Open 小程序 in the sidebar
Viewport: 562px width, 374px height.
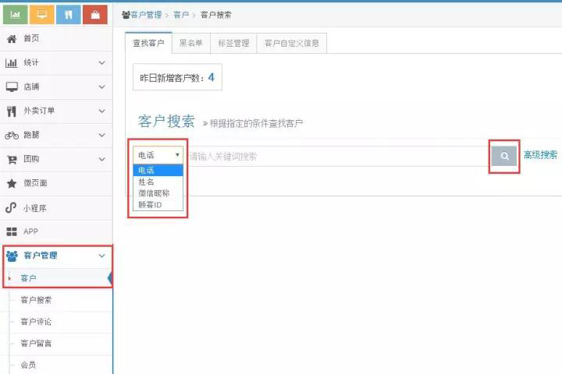56,208
